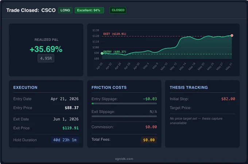248x164 pixels.
Task: Click the Hold Duration label
Action: coord(25,140)
